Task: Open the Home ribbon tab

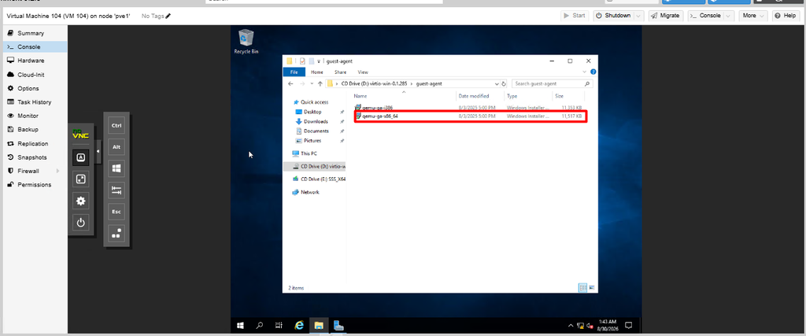Action: click(317, 72)
